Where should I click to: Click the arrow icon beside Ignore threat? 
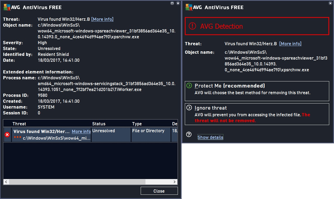click(189, 108)
